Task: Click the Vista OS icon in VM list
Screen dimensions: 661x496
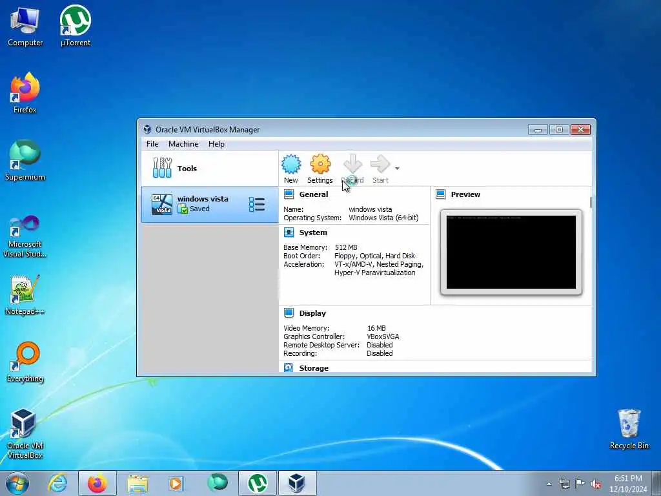Action: coord(162,205)
